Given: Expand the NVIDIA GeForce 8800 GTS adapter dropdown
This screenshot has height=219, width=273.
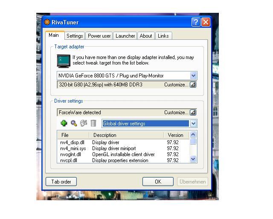Looking at the screenshot, I should pyautogui.click(x=193, y=76).
